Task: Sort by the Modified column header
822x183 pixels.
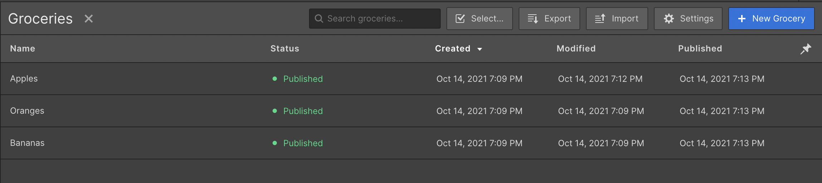Action: click(576, 49)
